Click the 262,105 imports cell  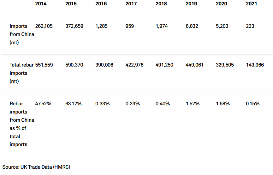point(44,26)
